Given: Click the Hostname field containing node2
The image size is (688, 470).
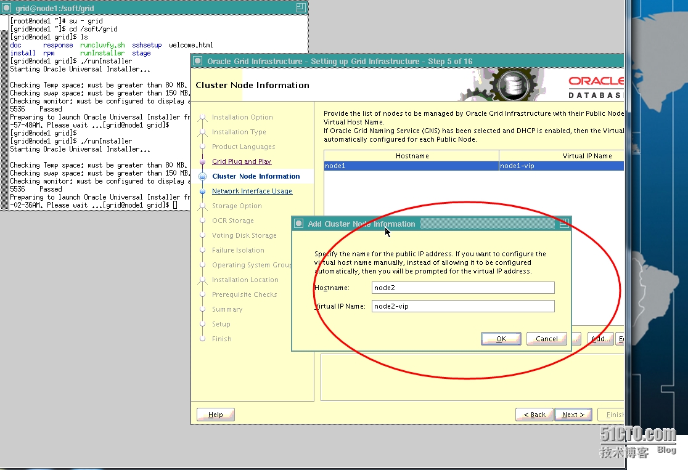Looking at the screenshot, I should pos(463,288).
